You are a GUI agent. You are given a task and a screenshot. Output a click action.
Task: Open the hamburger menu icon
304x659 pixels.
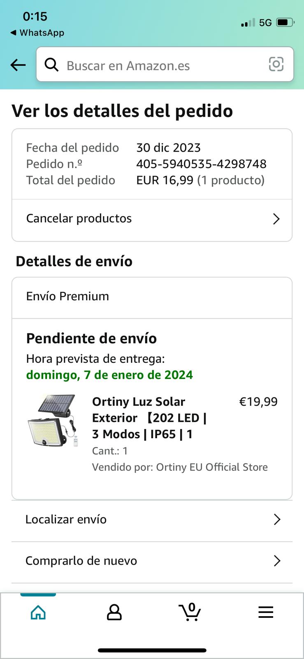(266, 612)
